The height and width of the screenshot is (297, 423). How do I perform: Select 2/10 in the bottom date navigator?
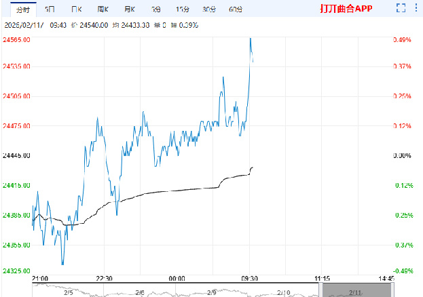(282, 292)
